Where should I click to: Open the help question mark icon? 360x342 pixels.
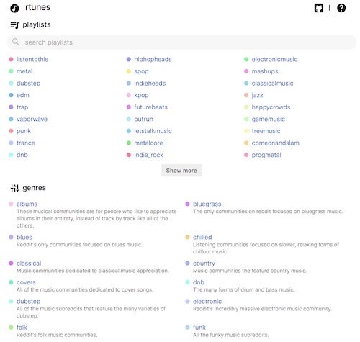[341, 8]
